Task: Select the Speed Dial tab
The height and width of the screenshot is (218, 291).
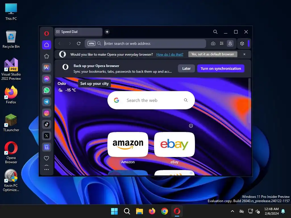Action: tap(78, 32)
